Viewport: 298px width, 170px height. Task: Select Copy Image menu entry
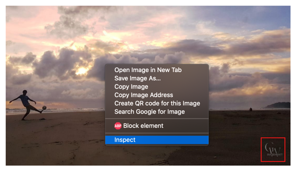click(x=131, y=87)
